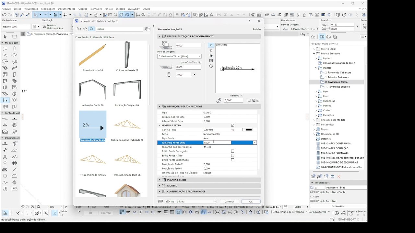Click the para Cota Zero arrow
The height and width of the screenshot is (233, 415).
(200, 62)
